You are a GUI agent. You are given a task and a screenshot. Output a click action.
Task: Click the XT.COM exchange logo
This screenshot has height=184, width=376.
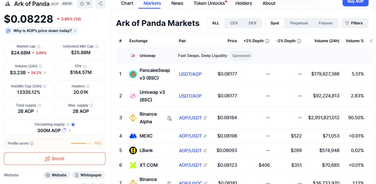[133, 165]
